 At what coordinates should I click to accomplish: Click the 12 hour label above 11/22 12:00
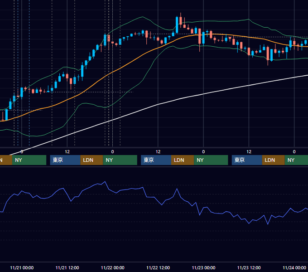click(158, 152)
